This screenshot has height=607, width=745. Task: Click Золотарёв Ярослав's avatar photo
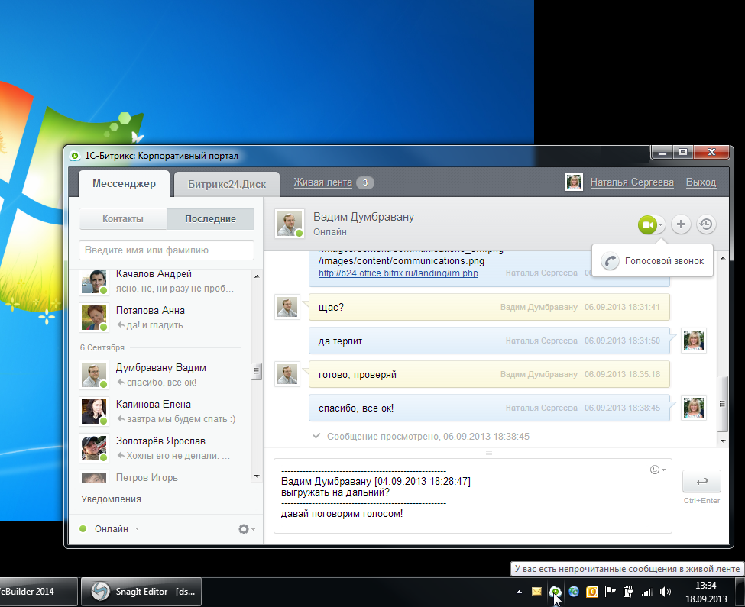click(x=94, y=448)
